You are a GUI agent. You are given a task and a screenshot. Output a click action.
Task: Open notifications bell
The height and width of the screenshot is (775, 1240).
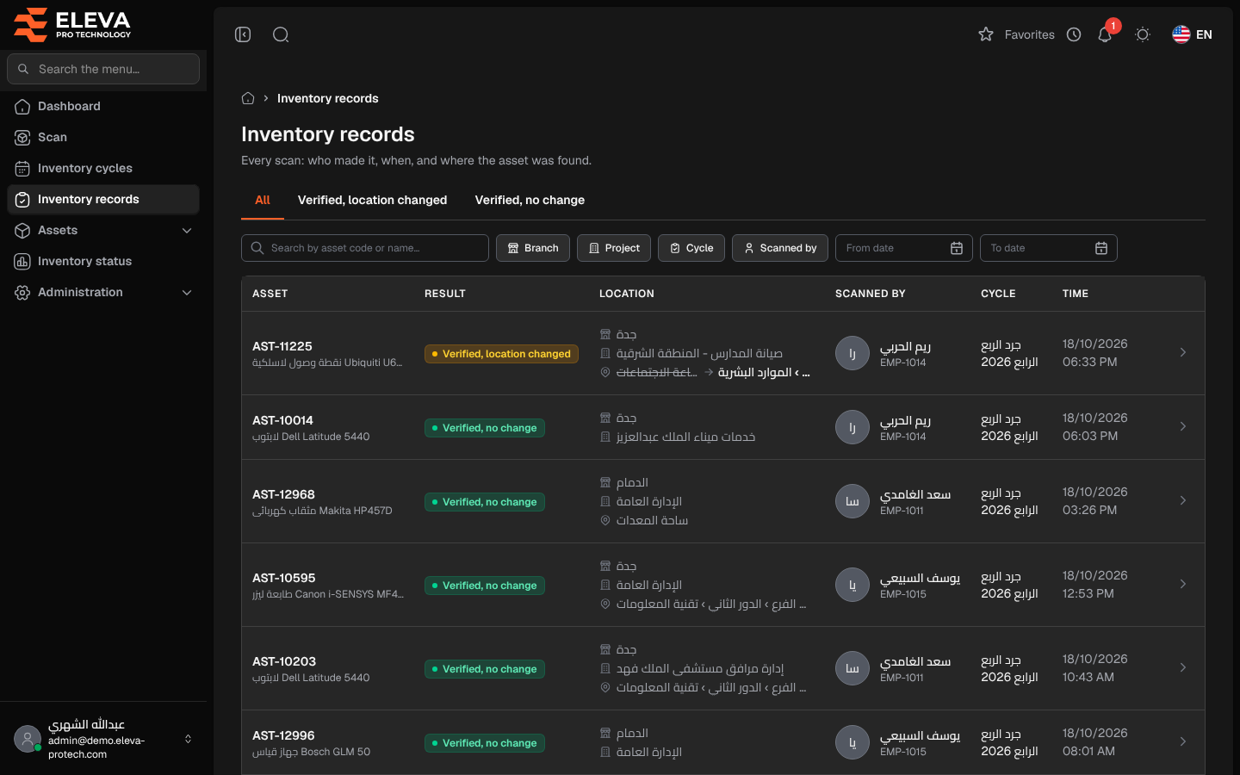click(1105, 34)
